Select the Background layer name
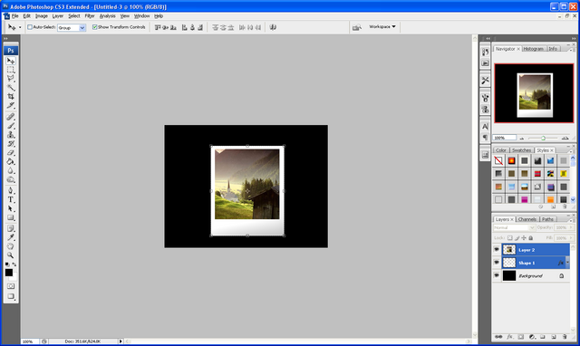580x346 pixels. coord(530,275)
